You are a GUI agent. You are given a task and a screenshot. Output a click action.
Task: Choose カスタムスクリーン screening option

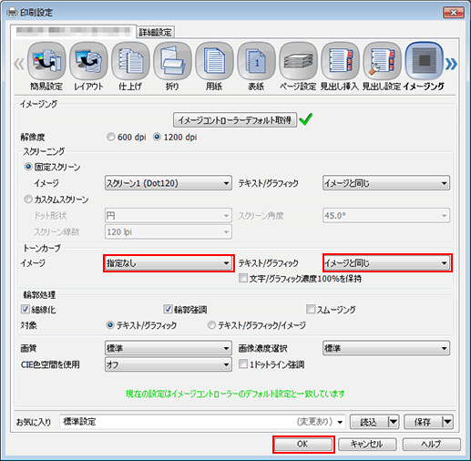pyautogui.click(x=28, y=200)
